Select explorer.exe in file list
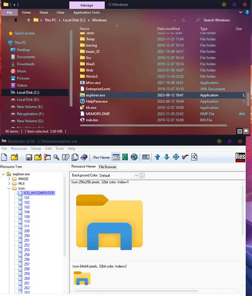This screenshot has height=296, width=252. pyautogui.click(x=162, y=95)
